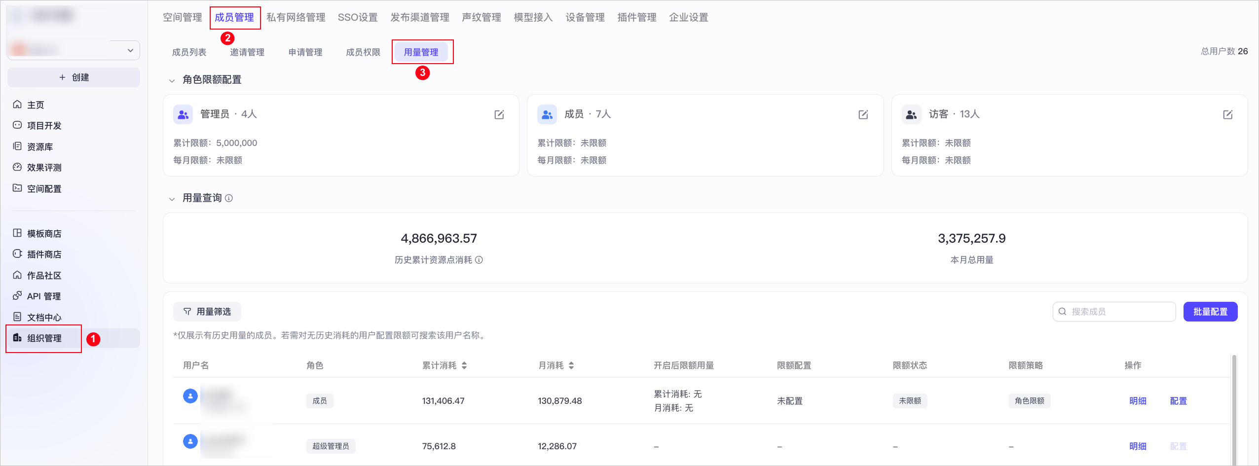The image size is (1259, 466).
Task: Click info icon next to 历史累计资源点消耗
Action: [479, 260]
